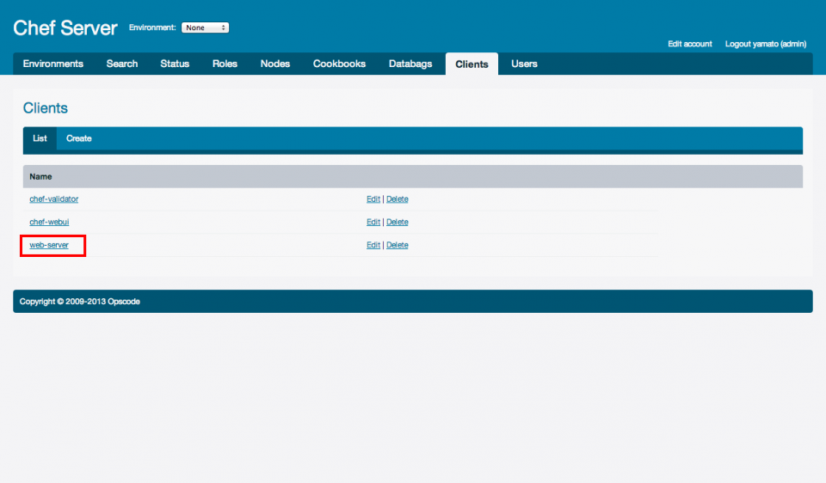
Task: Open the Nodes tab
Action: pyautogui.click(x=275, y=64)
